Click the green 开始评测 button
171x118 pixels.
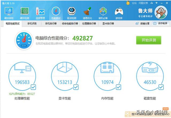149,40
